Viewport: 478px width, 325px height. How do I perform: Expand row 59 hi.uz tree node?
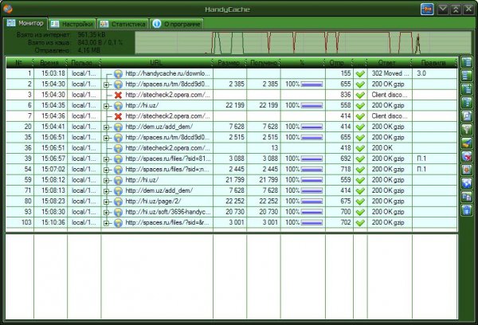click(106, 181)
